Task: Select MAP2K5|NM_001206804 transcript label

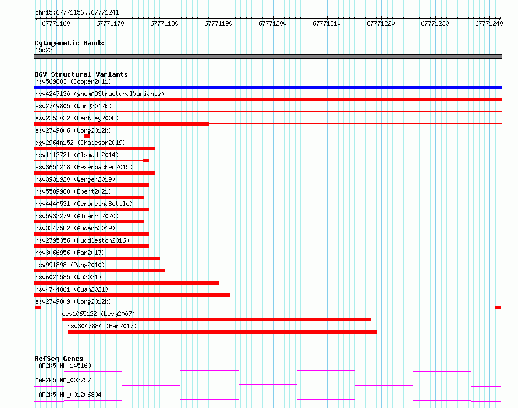Action: point(68,395)
